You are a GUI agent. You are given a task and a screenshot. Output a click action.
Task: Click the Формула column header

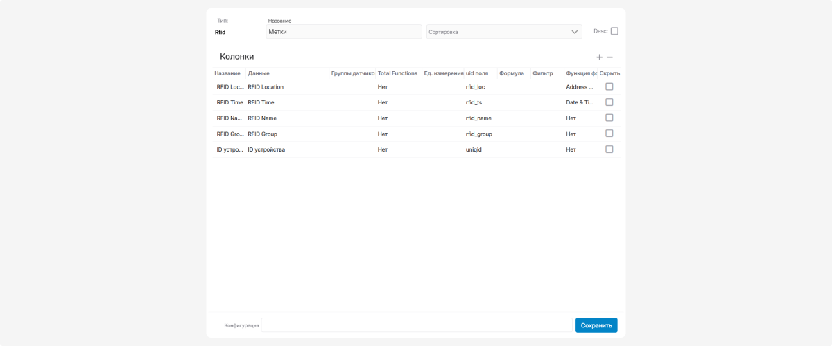click(512, 73)
